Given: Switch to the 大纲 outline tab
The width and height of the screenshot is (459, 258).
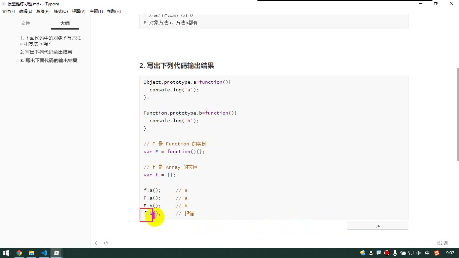Looking at the screenshot, I should pyautogui.click(x=65, y=23).
